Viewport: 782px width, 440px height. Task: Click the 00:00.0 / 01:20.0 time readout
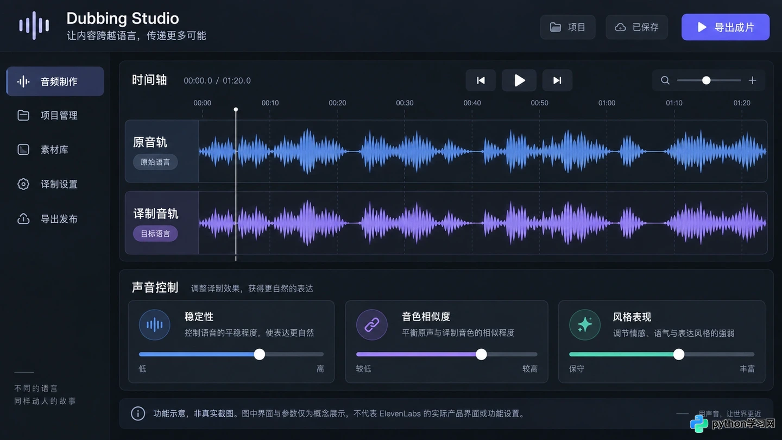[217, 80]
